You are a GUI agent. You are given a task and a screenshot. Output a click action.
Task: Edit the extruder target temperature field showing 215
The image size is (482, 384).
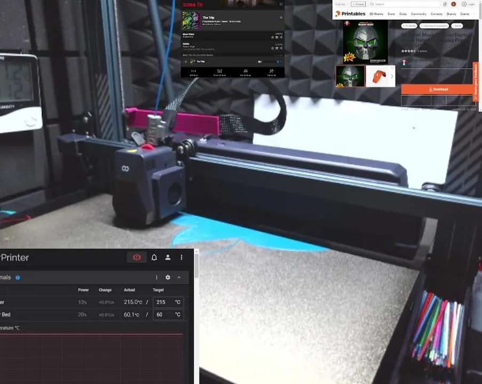168,302
